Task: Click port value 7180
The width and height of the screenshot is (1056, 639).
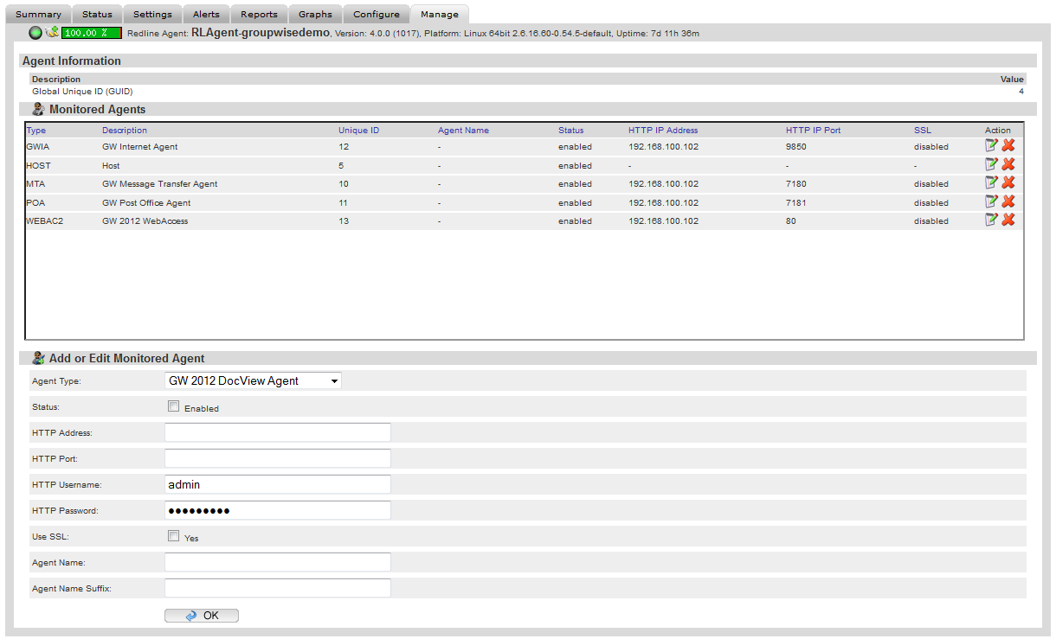Action: 795,184
